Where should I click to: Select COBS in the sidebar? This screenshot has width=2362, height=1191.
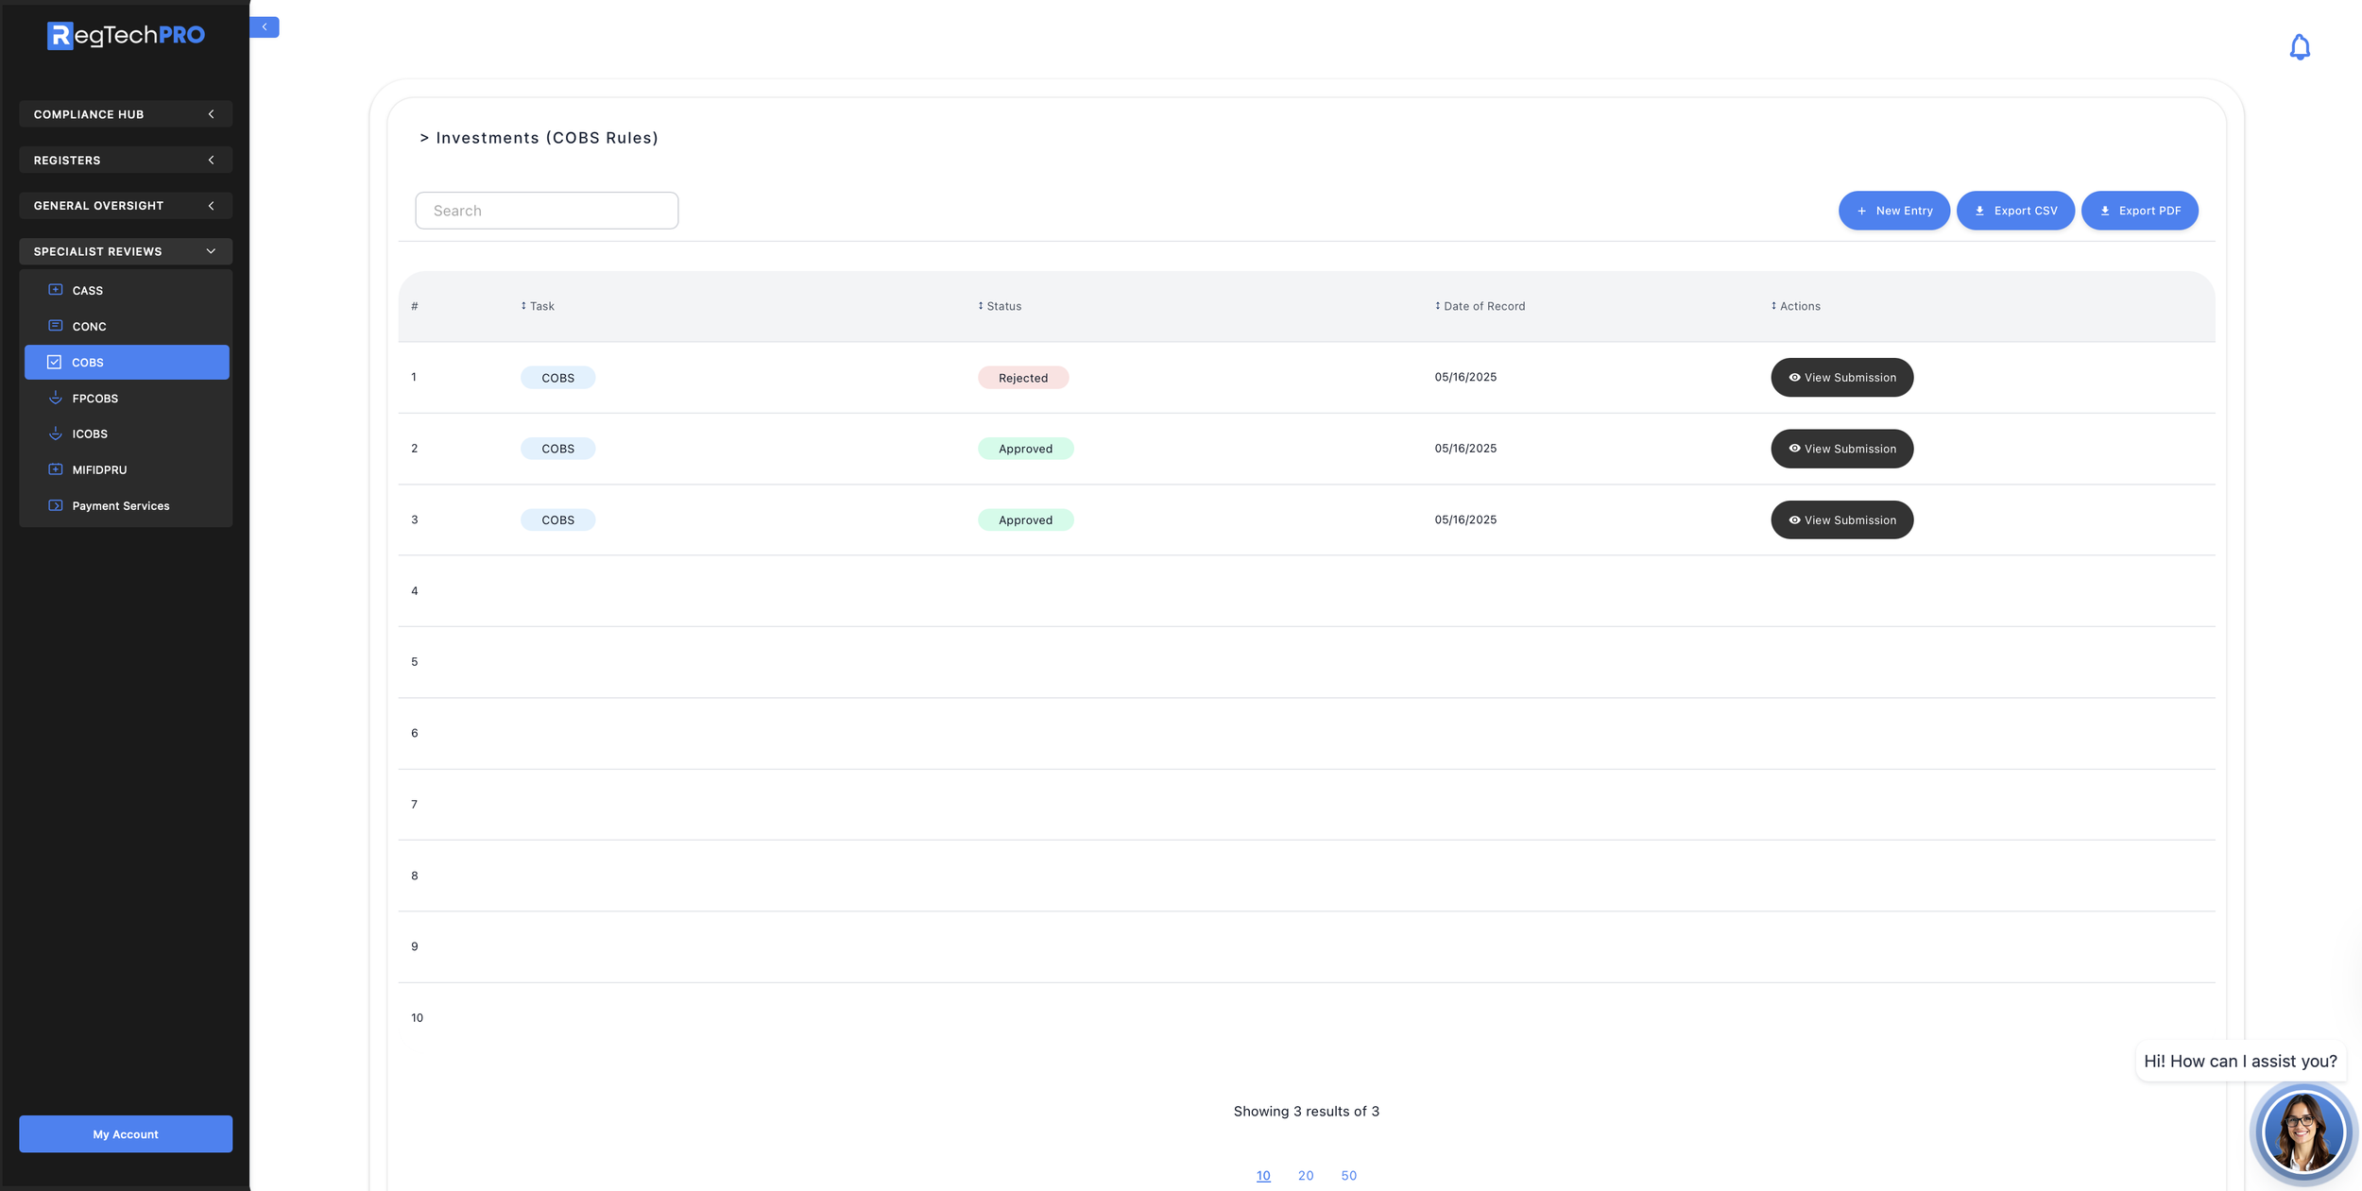126,362
